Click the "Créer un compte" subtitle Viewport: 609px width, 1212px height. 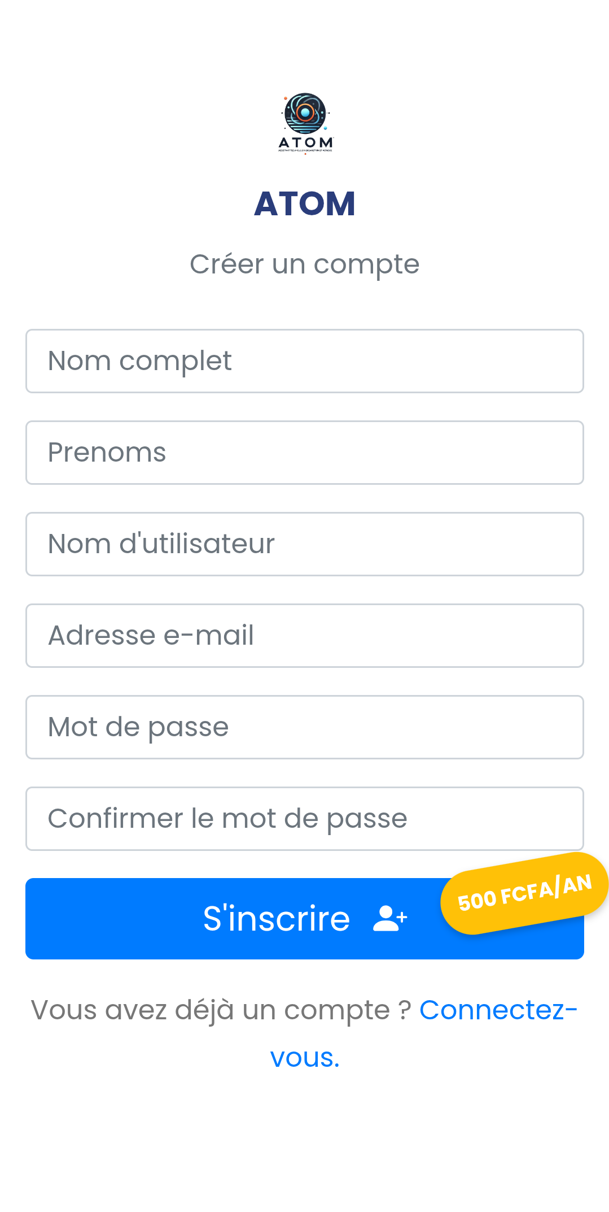click(305, 264)
